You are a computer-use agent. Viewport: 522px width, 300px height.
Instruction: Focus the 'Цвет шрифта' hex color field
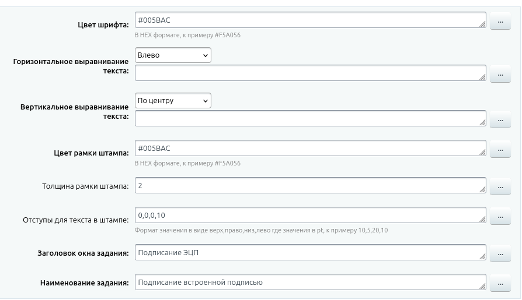tap(309, 20)
